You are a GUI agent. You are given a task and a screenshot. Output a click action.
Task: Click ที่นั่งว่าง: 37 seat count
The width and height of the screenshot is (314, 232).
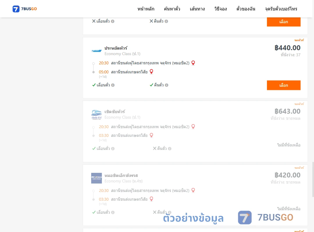(290, 55)
